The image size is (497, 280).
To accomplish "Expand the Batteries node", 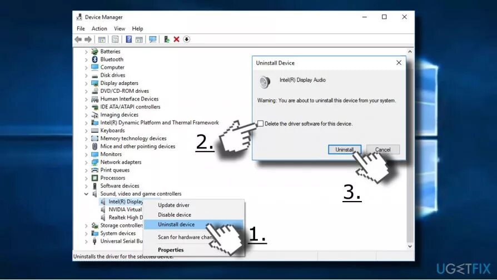I will pos(86,52).
